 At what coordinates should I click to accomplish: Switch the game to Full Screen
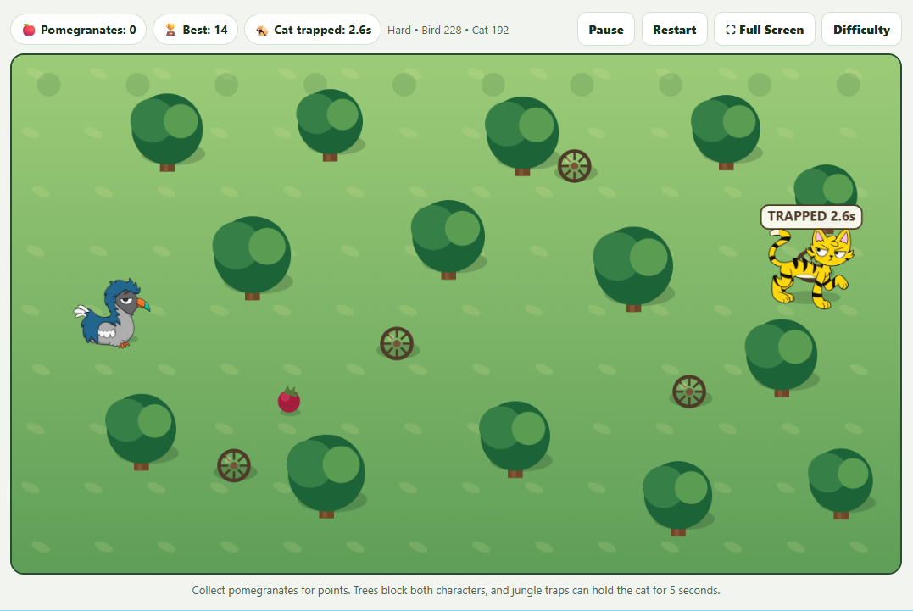tap(765, 29)
